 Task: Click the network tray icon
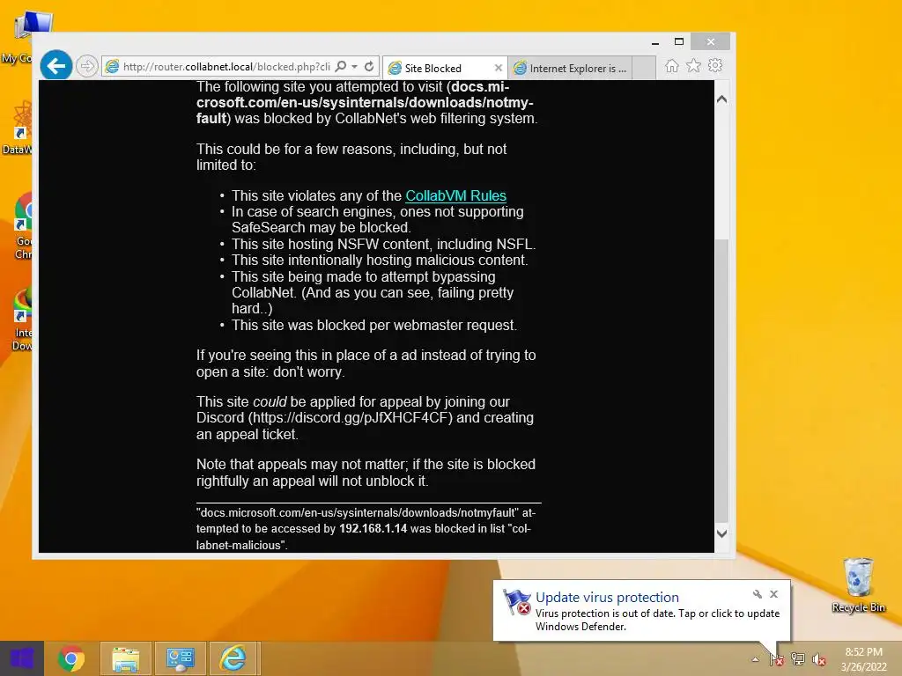[x=798, y=659]
